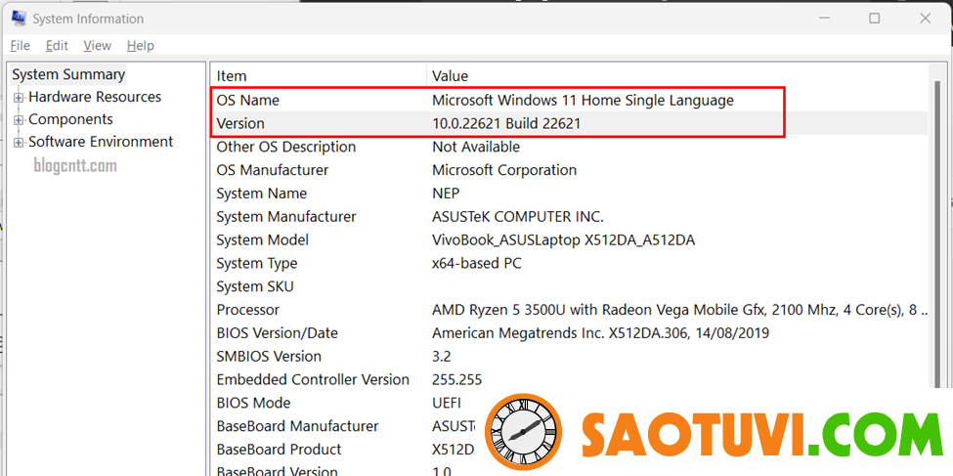Select the BaseBoard Product row
Screen dimensions: 953x476
click(x=279, y=450)
